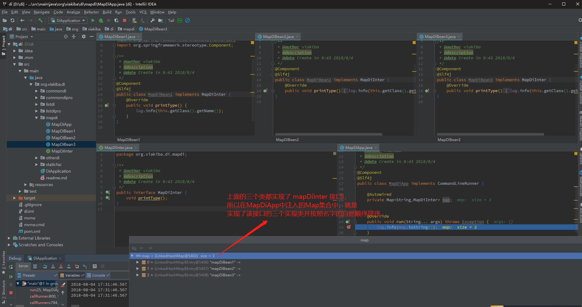Viewport: 582px width, 307px height.
Task: Toggle the breakpoint on line 25
Action: (349, 227)
